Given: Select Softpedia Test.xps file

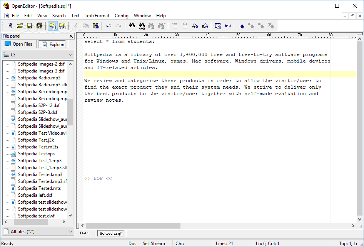Looking at the screenshot, I should [36, 154].
